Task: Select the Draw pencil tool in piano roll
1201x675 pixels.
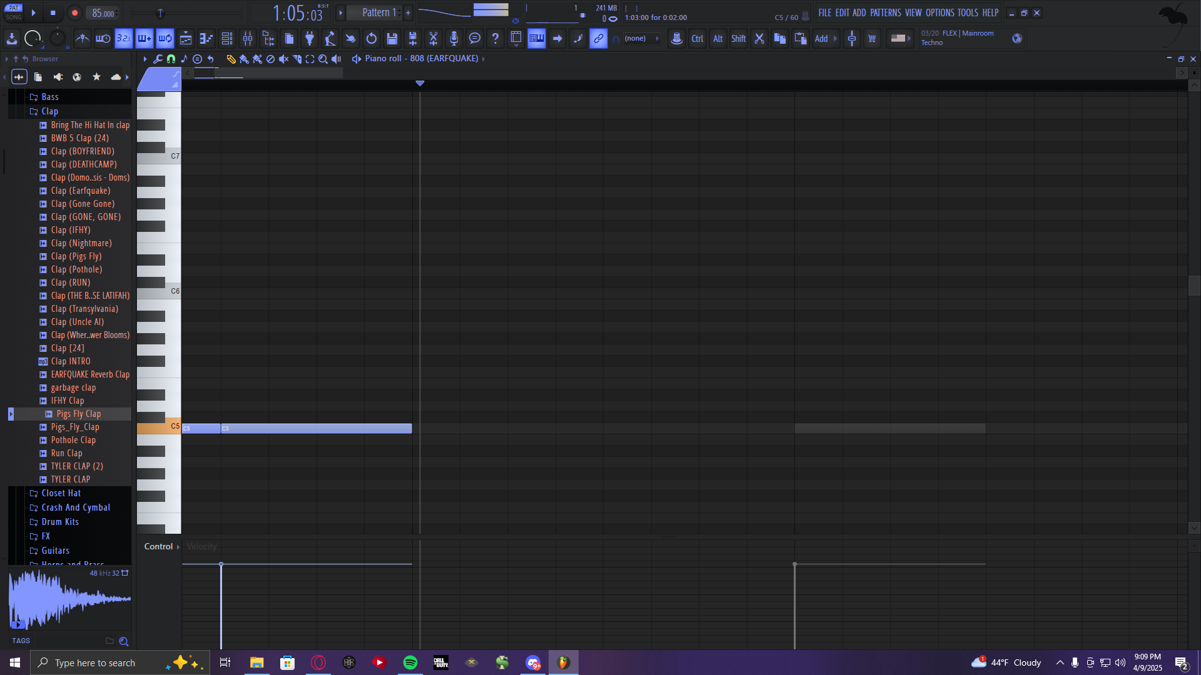Action: 231,59
